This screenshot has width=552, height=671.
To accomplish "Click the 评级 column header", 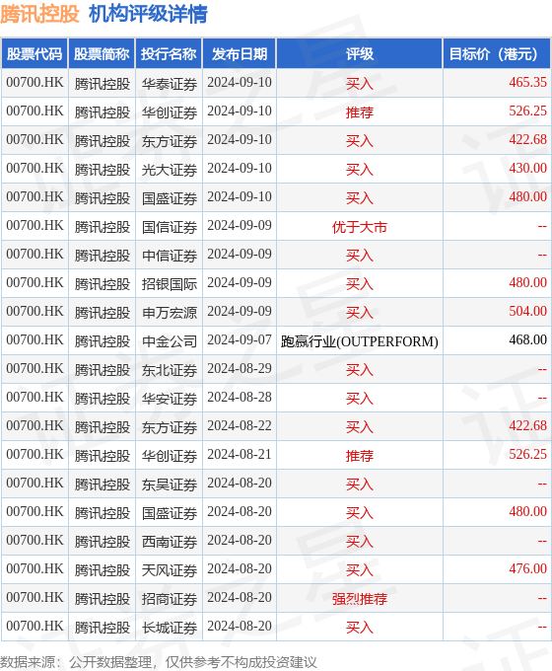I will click(x=360, y=54).
